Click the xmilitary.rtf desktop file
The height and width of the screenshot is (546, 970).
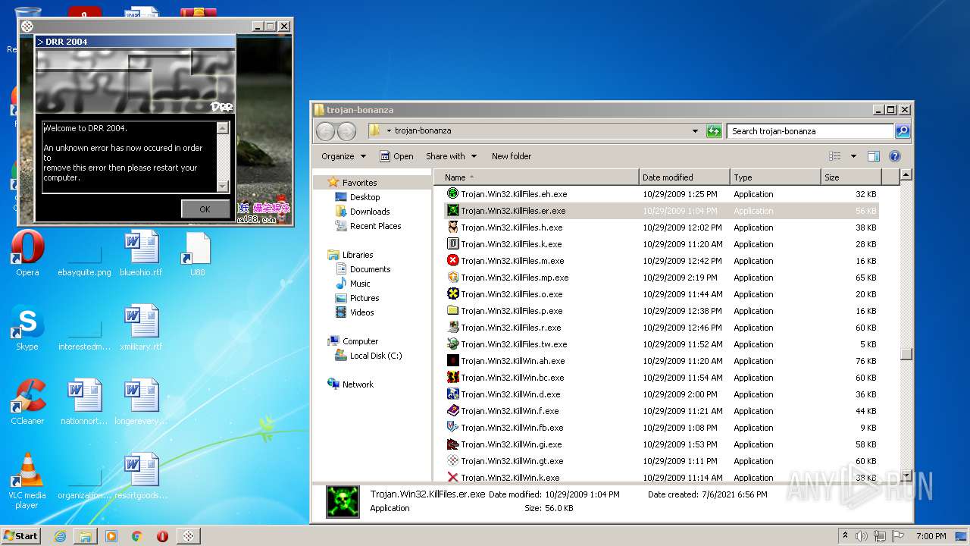141,329
